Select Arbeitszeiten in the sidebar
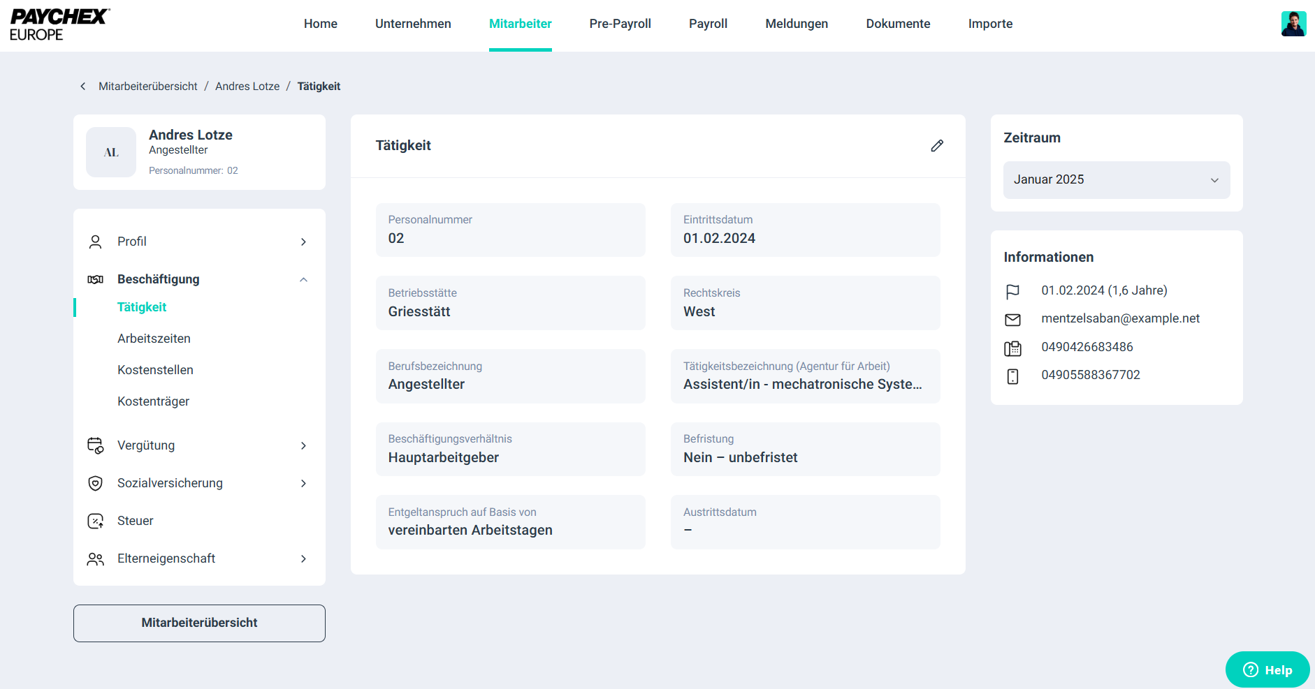This screenshot has width=1315, height=689. click(x=154, y=339)
